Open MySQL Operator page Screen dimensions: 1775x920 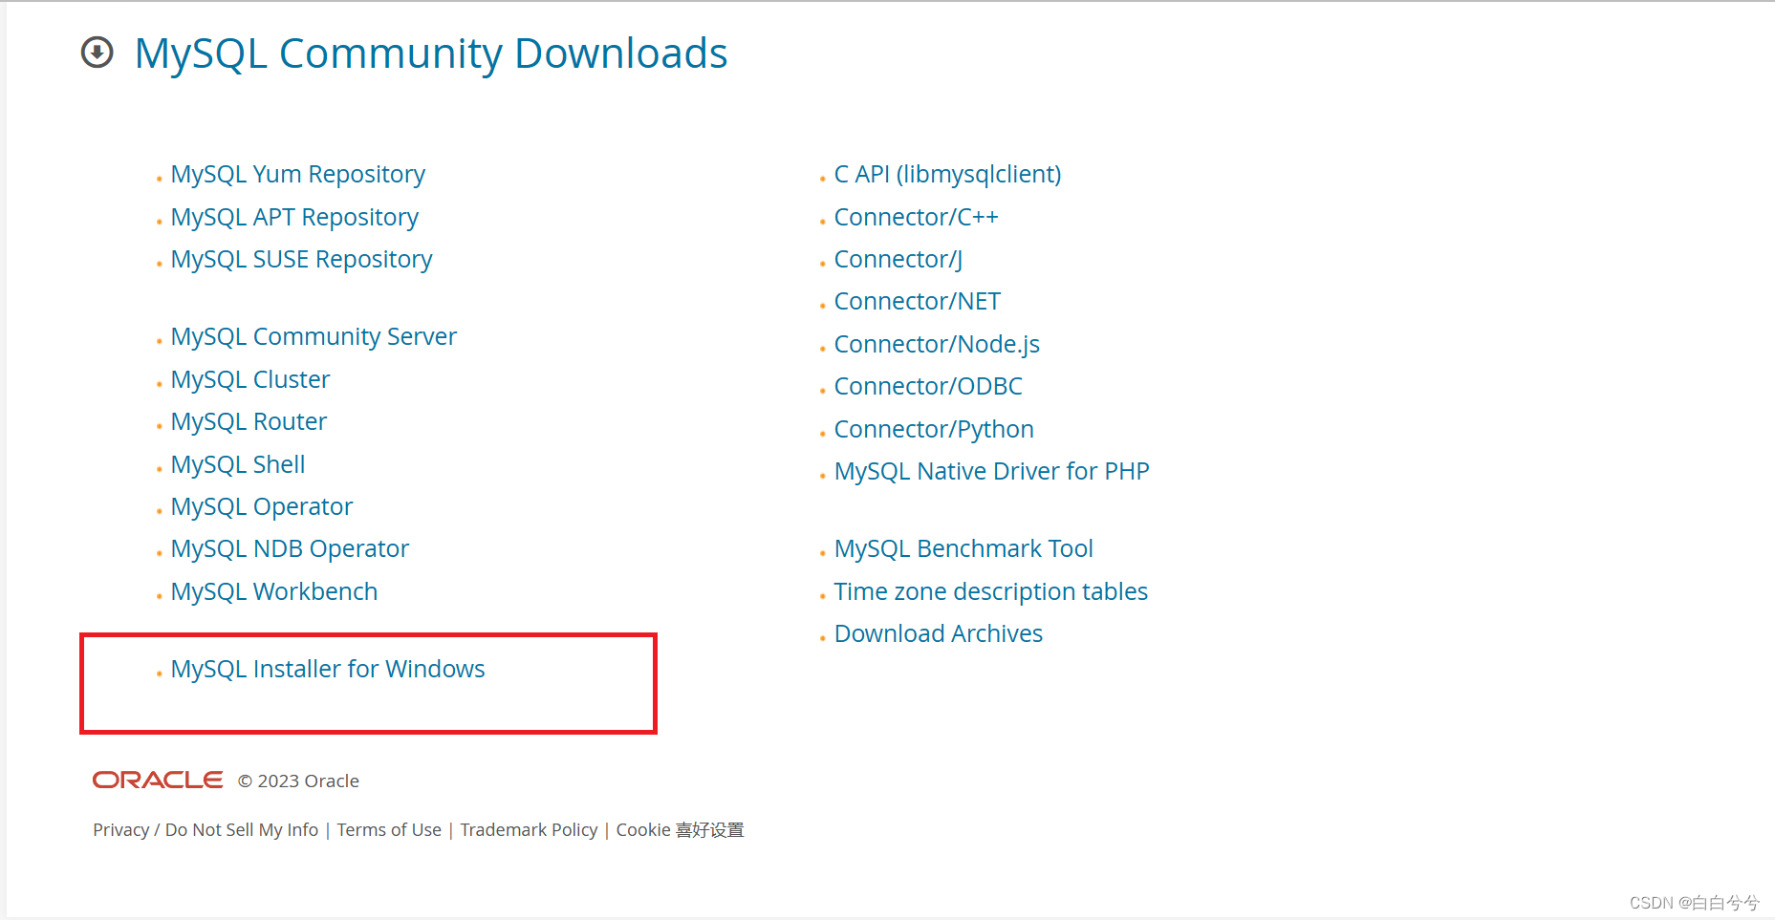pyautogui.click(x=261, y=506)
